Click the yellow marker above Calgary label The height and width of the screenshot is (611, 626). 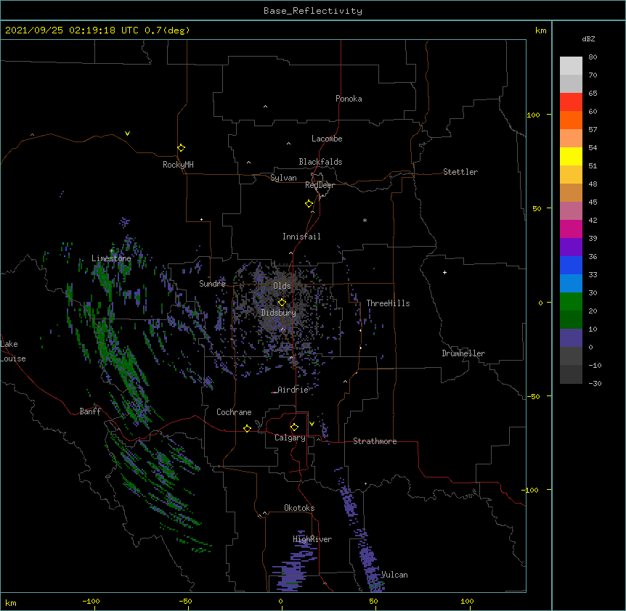294,427
